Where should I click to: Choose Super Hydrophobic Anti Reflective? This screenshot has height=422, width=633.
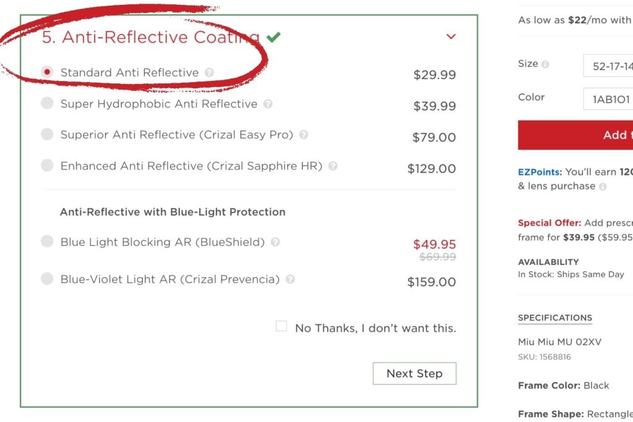(47, 104)
